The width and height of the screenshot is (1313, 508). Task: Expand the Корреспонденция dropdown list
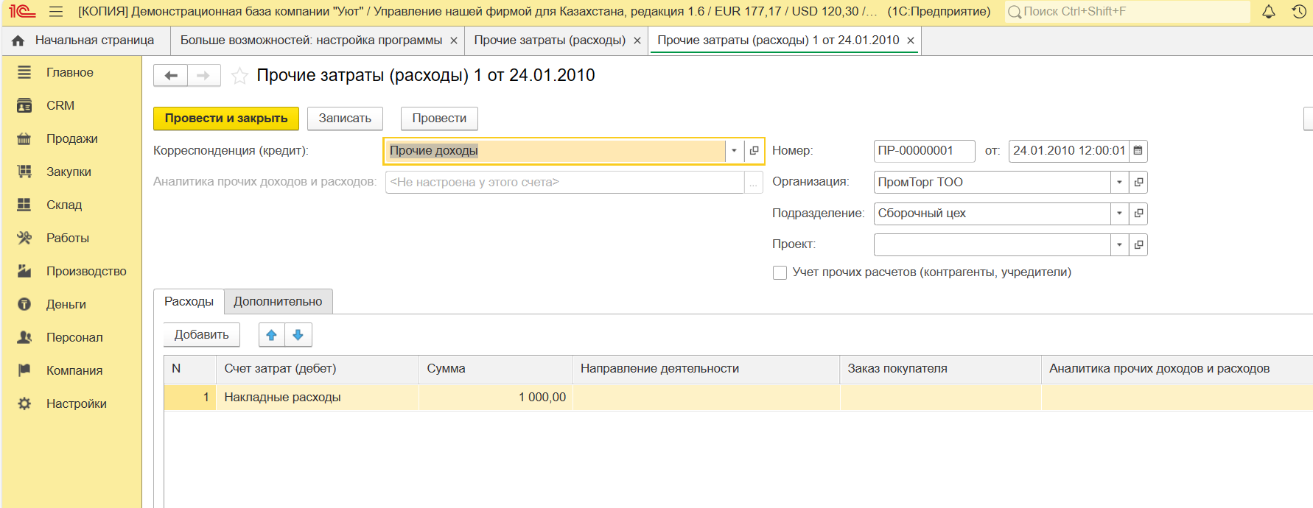(x=734, y=151)
